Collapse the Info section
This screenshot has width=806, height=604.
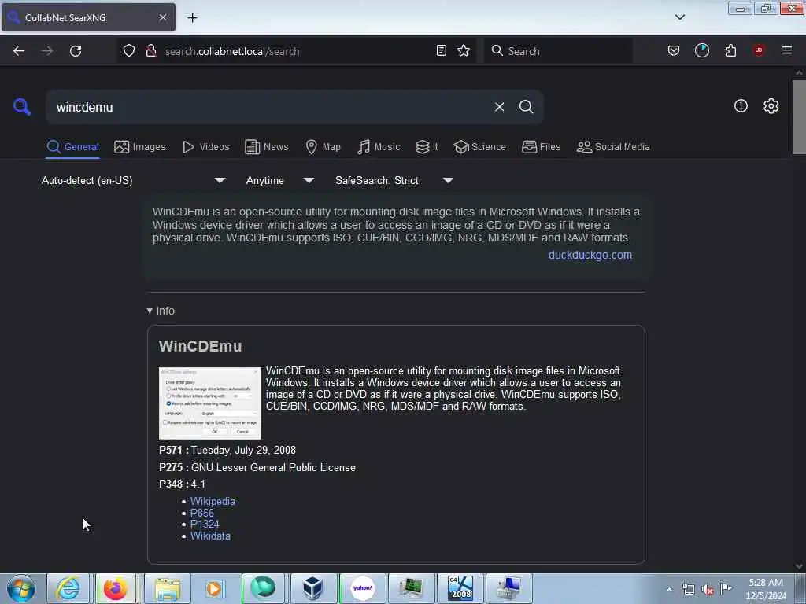pyautogui.click(x=161, y=311)
